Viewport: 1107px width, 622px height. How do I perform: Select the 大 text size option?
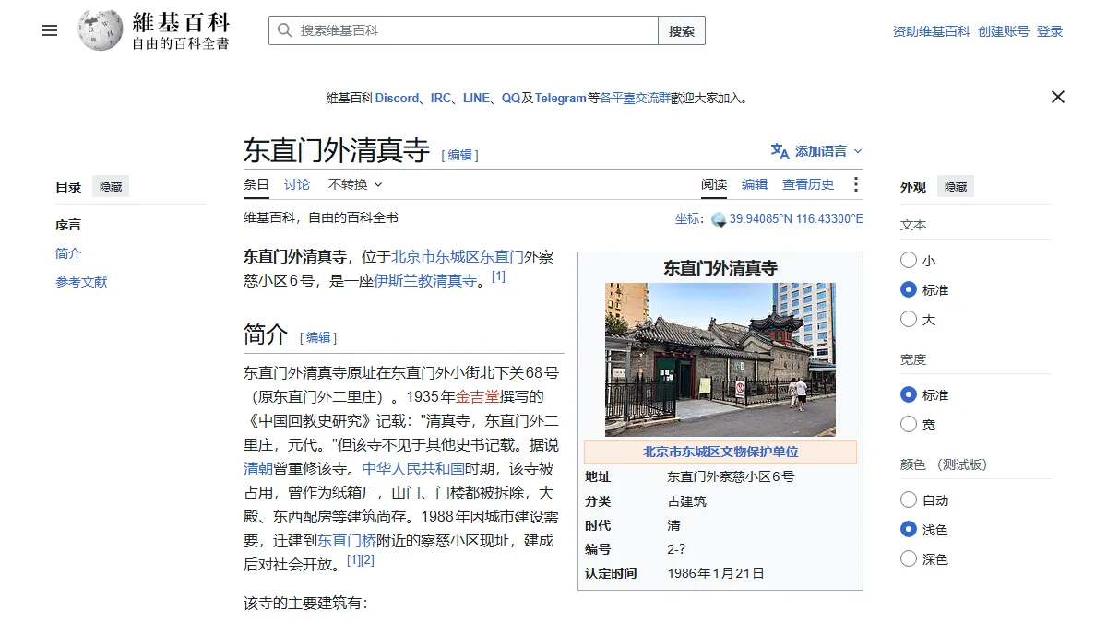[x=909, y=320]
